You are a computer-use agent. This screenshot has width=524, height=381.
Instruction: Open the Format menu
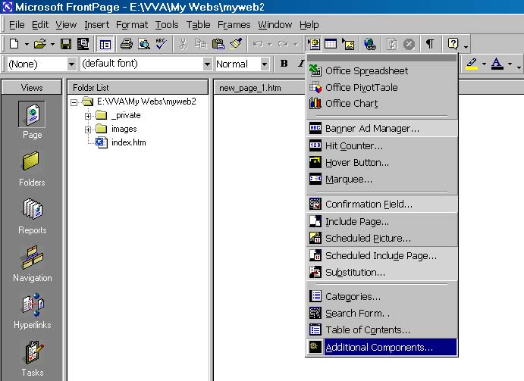[x=132, y=25]
